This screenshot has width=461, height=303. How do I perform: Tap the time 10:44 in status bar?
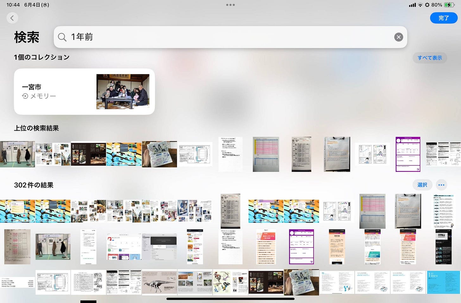pos(13,5)
